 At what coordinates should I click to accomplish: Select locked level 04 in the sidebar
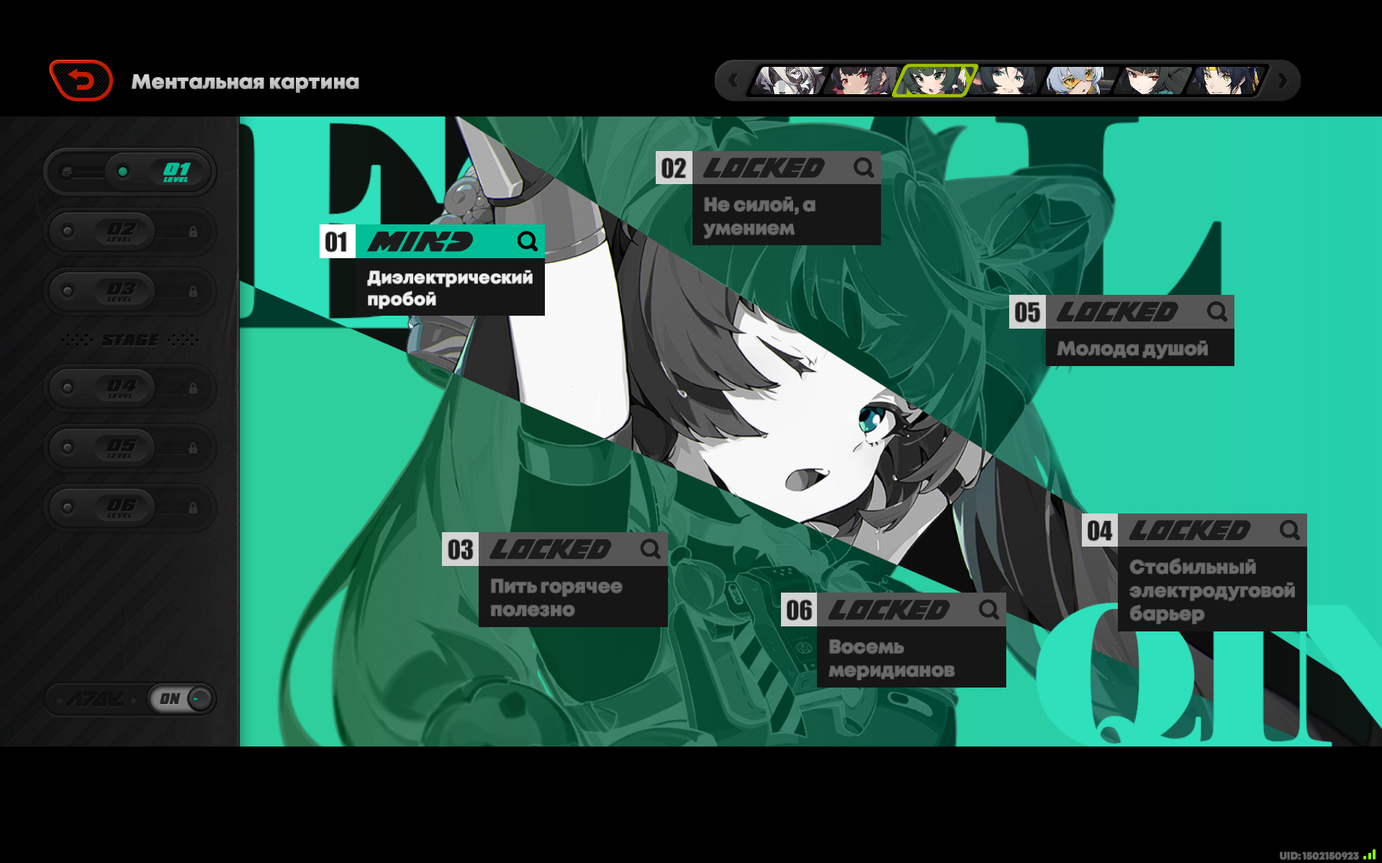[x=130, y=388]
